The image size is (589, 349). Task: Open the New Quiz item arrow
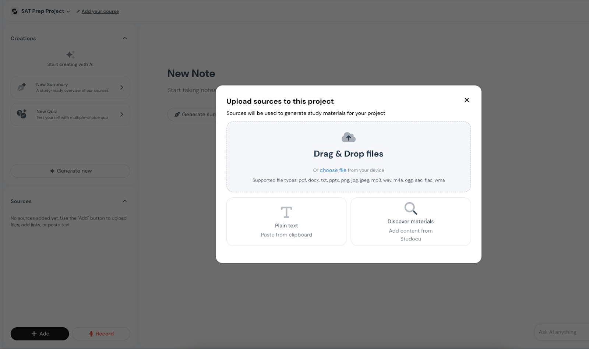tap(121, 114)
